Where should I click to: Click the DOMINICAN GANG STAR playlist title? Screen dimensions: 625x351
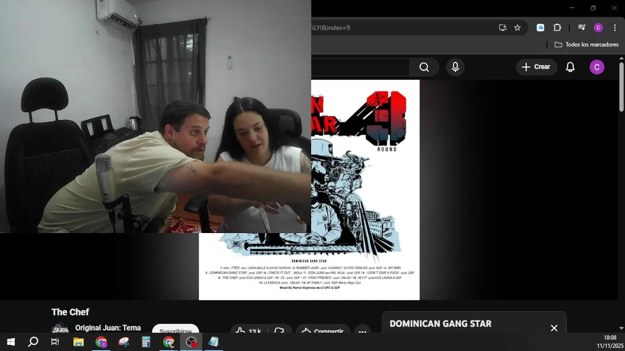(x=440, y=324)
